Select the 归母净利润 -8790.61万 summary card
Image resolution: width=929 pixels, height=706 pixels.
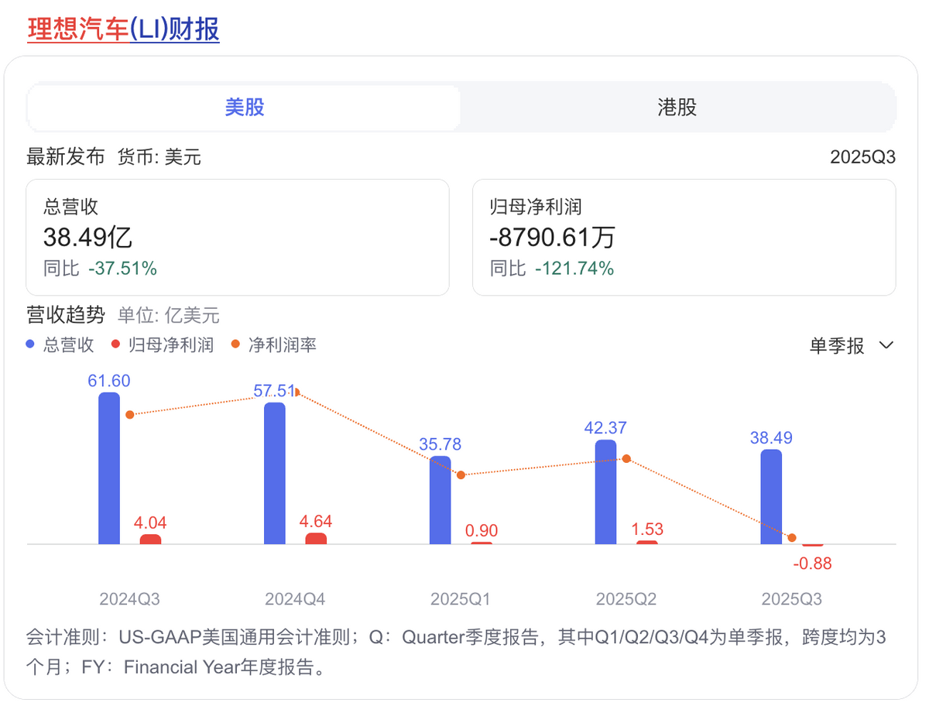point(684,238)
